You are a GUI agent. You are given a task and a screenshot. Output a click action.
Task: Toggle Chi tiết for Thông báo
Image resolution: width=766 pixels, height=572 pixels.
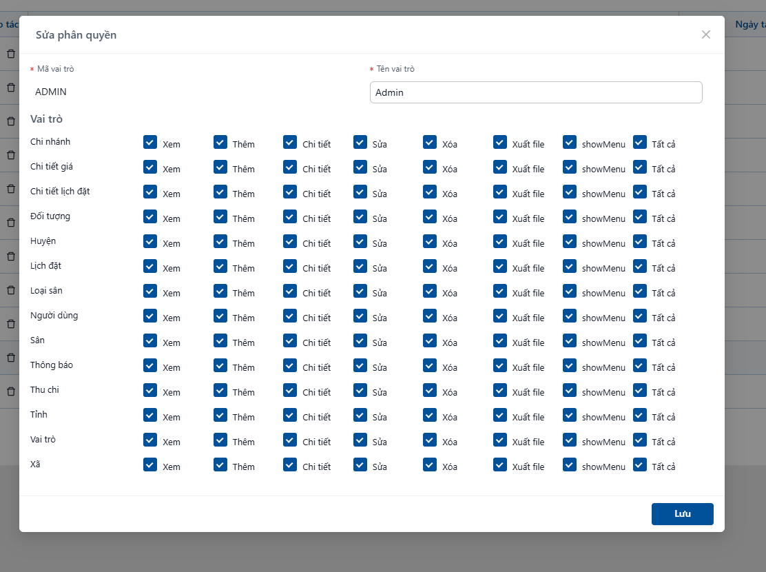point(290,366)
